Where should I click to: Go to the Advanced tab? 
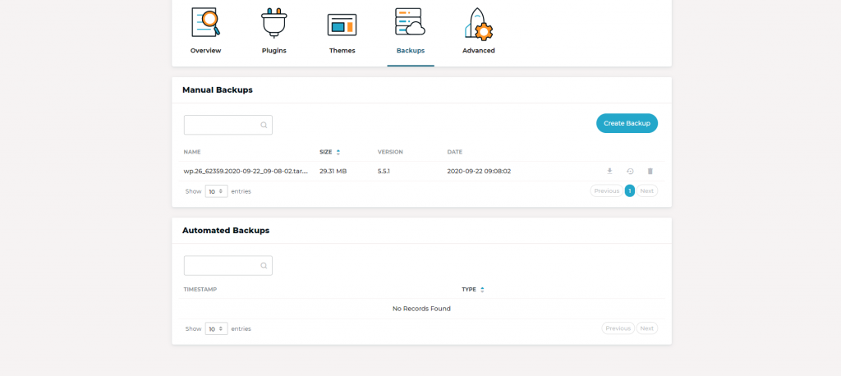[479, 31]
